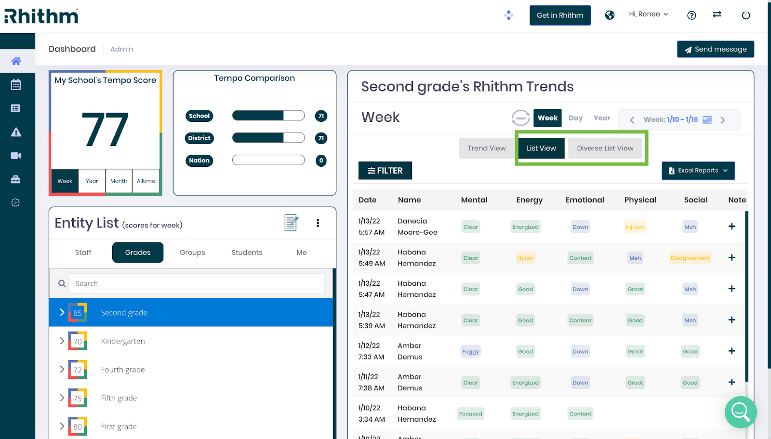Click the globe language icon in the header
This screenshot has height=439, width=771.
coord(610,15)
